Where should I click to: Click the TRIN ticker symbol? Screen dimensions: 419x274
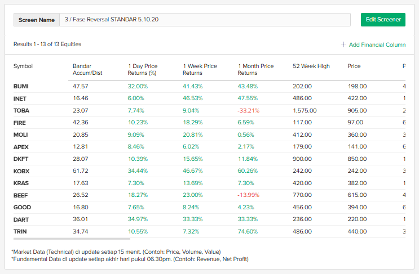(x=20, y=231)
